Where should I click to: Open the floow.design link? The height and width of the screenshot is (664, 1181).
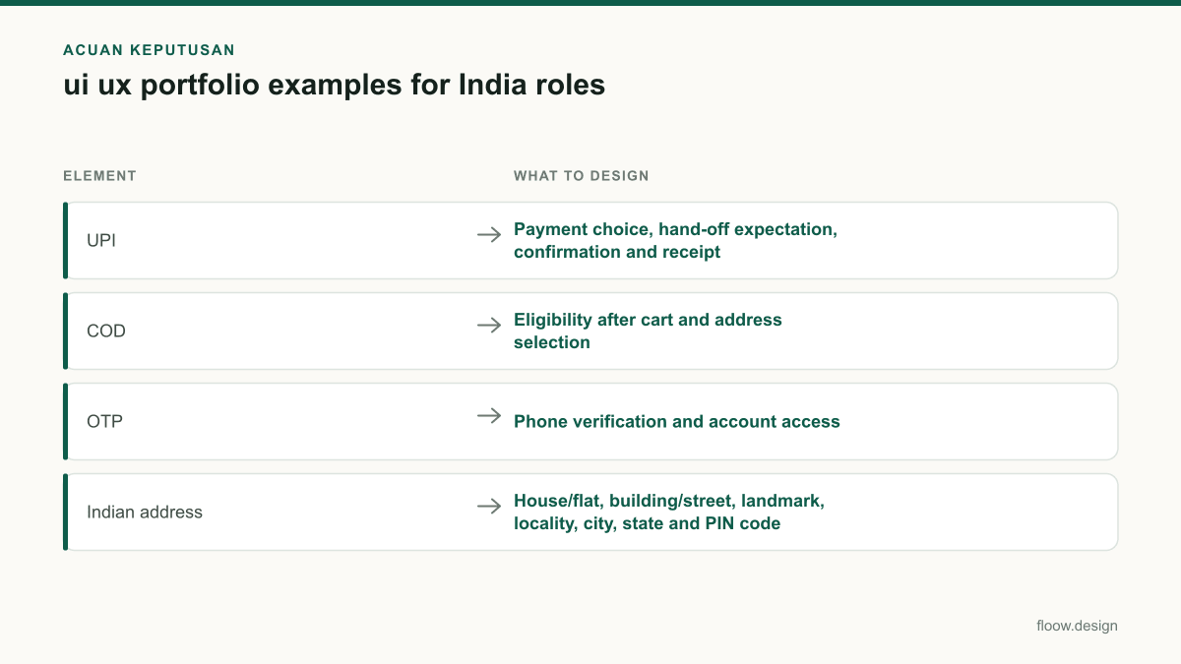[x=1077, y=626]
